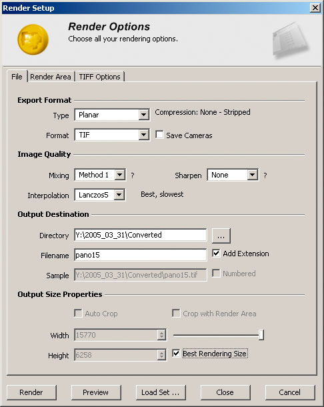Close the Render Setup window

[x=315, y=8]
